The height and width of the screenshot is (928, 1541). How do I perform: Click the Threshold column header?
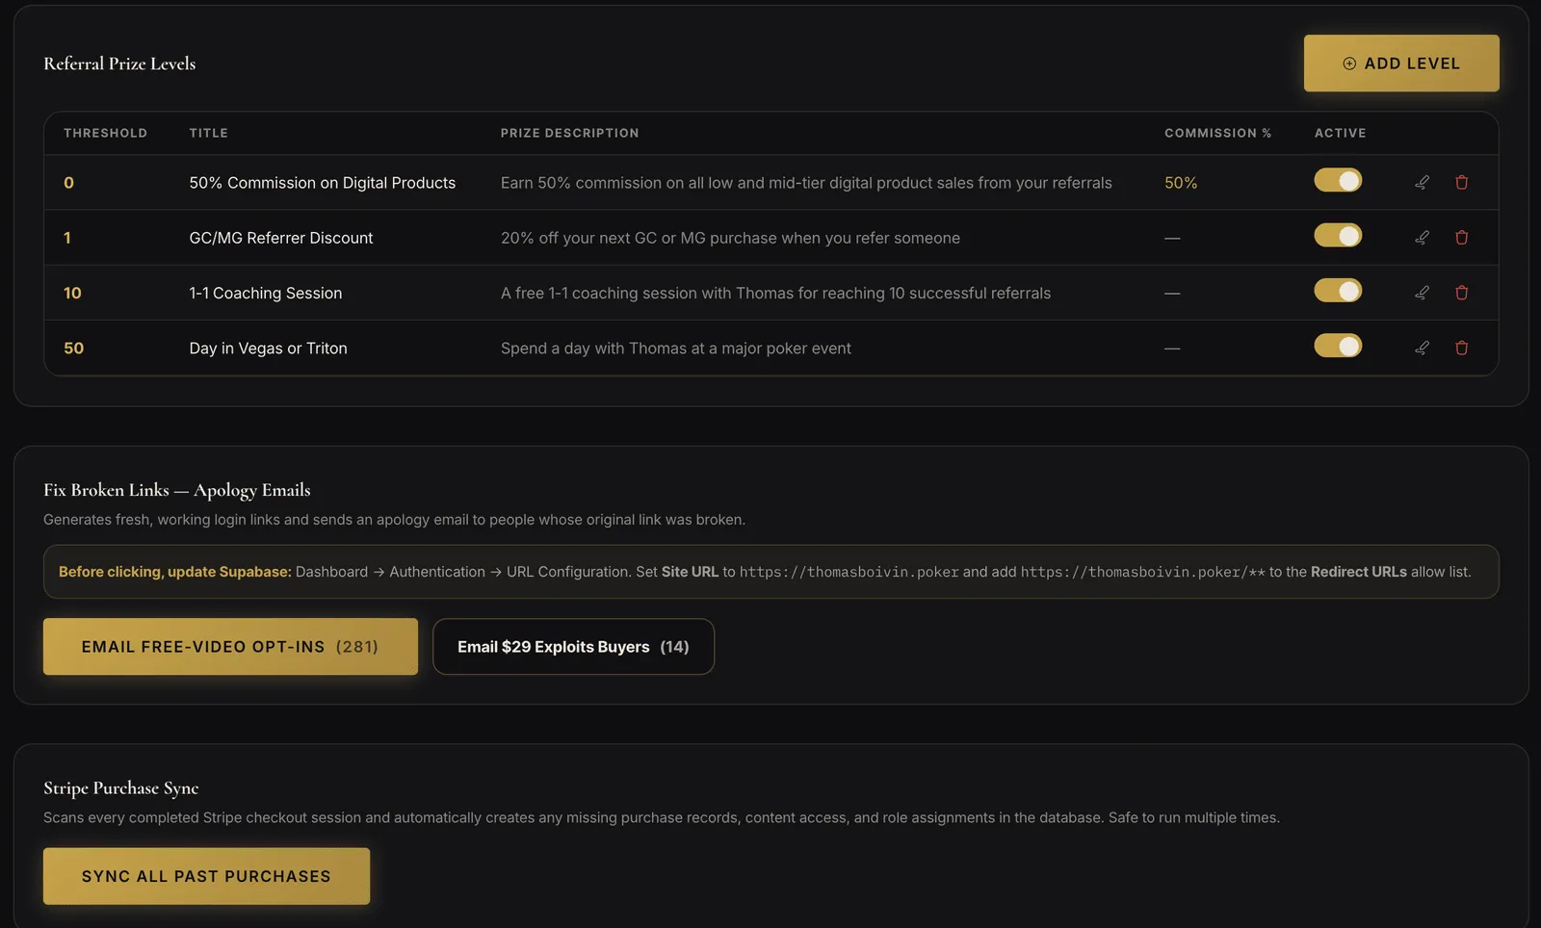[x=105, y=133]
